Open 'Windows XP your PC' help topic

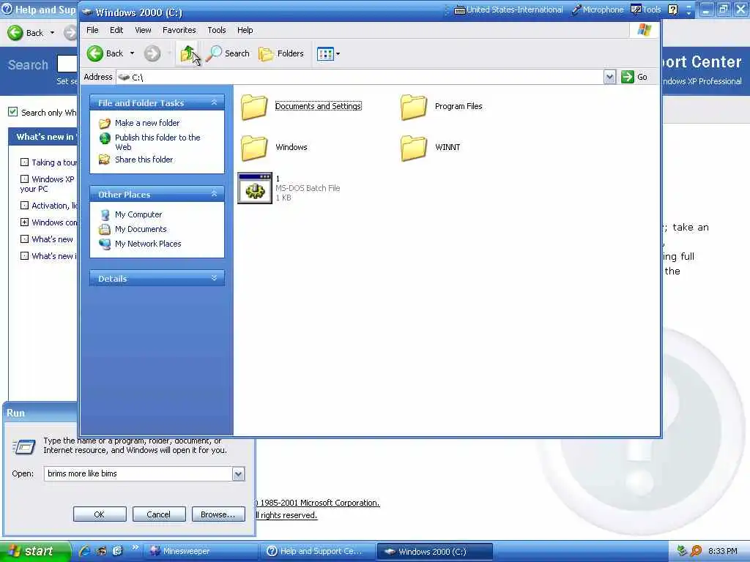pyautogui.click(x=47, y=184)
